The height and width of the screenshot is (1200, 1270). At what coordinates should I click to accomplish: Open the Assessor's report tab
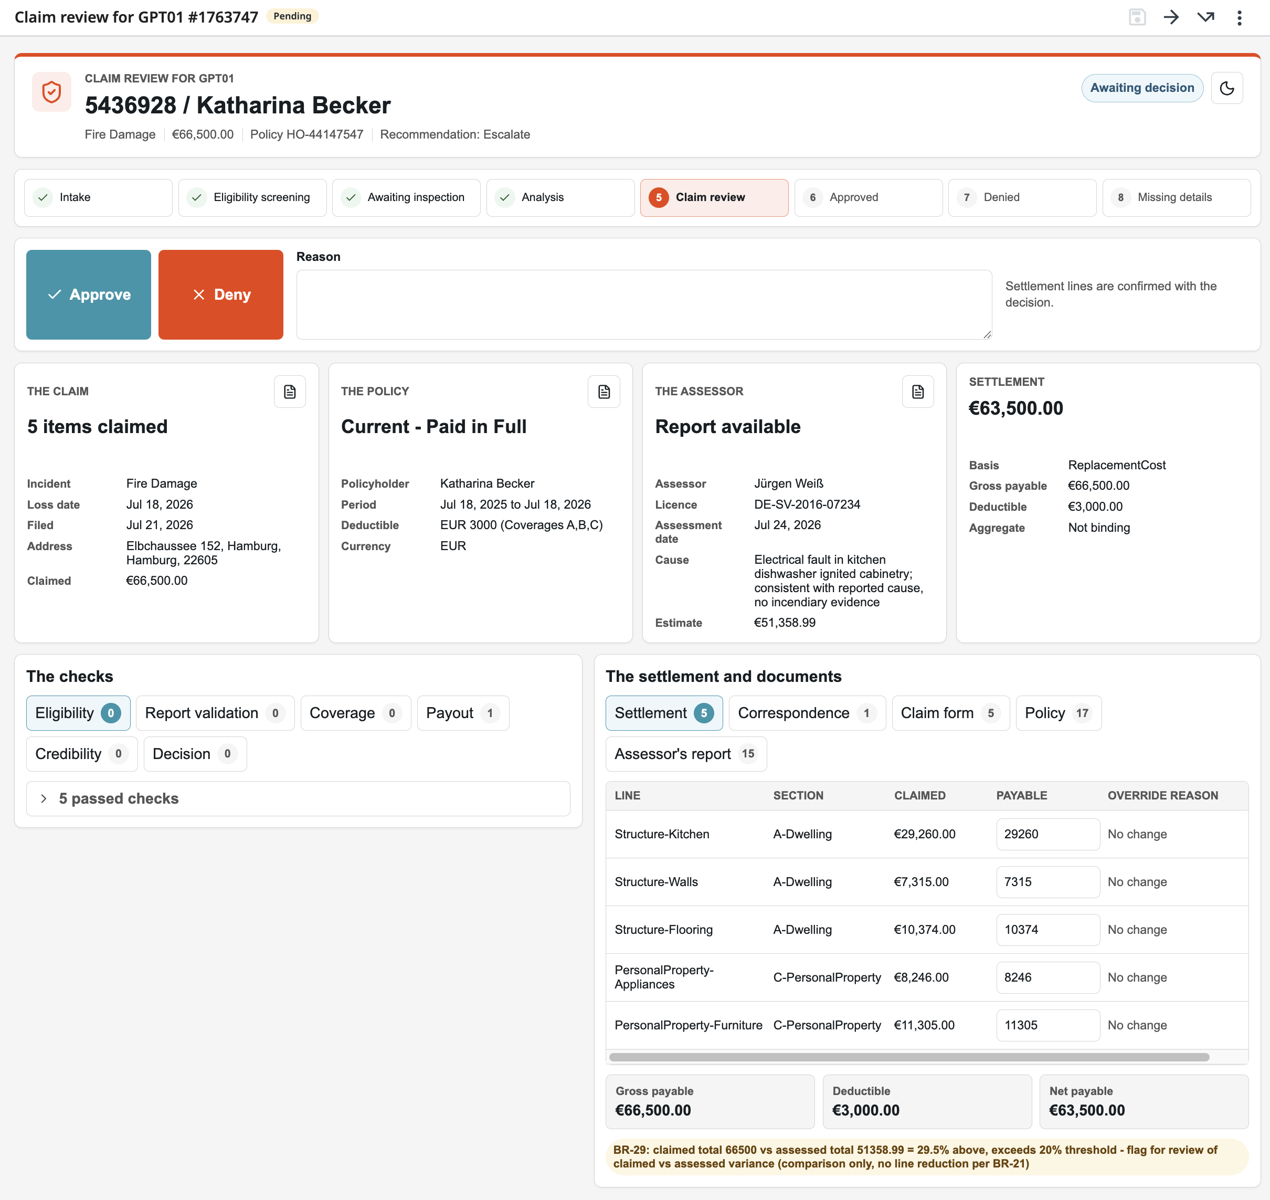[685, 753]
